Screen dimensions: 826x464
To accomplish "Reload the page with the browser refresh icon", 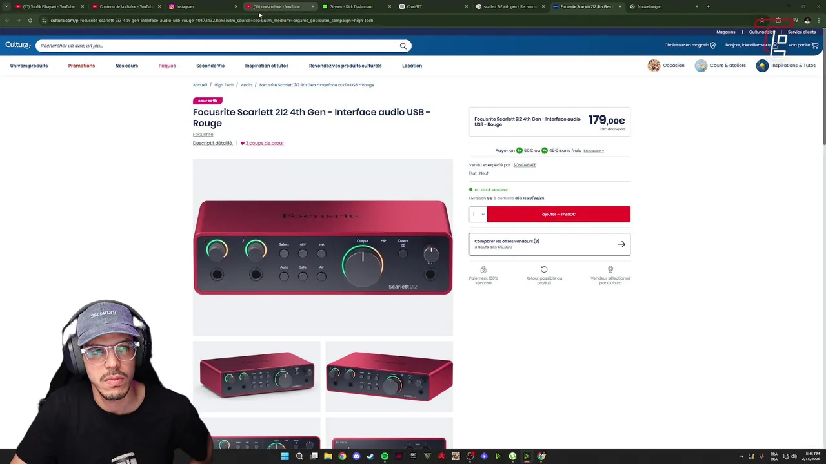I will pos(30,20).
